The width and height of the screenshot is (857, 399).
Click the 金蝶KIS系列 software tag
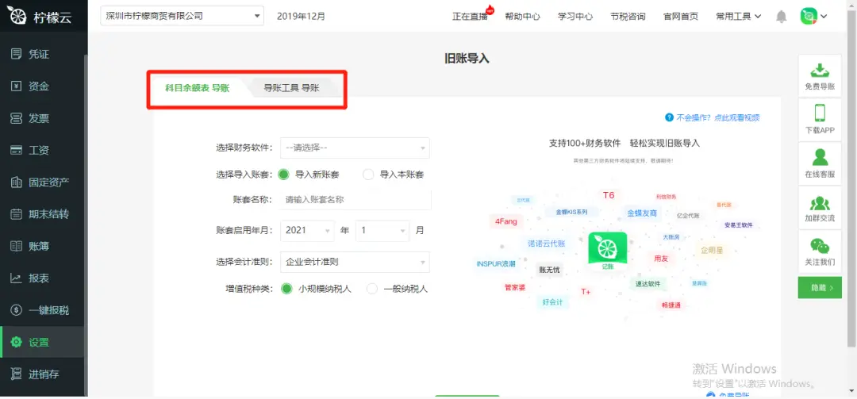tap(571, 212)
